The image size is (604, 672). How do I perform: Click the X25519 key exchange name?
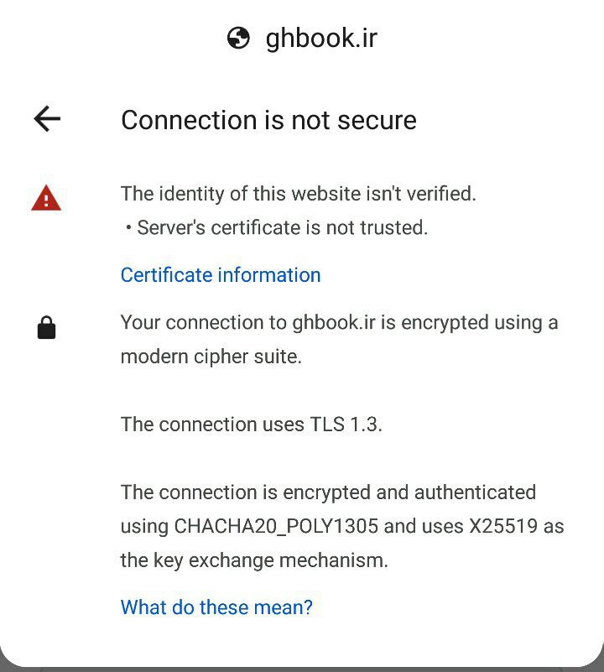(503, 526)
